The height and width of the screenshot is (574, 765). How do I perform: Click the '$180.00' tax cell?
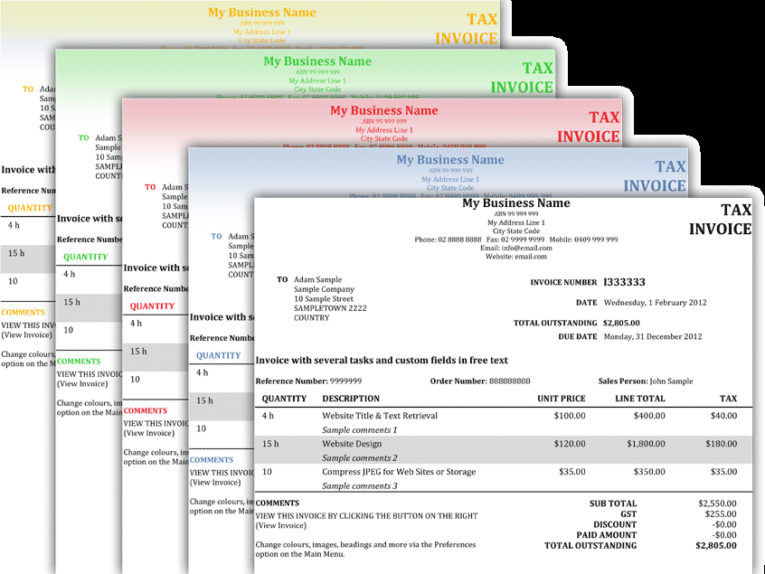click(721, 444)
